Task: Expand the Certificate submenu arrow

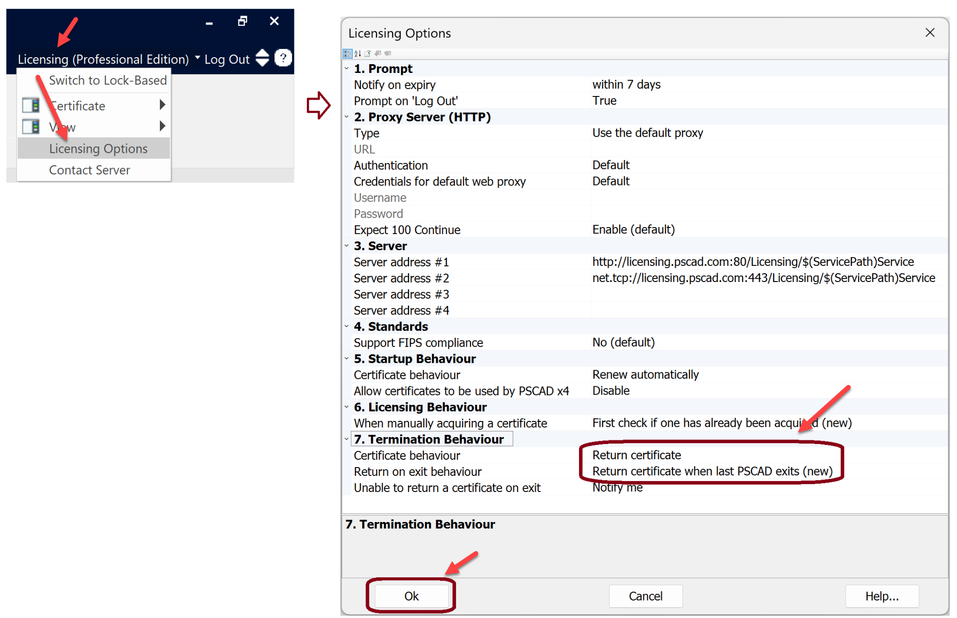Action: pos(162,105)
